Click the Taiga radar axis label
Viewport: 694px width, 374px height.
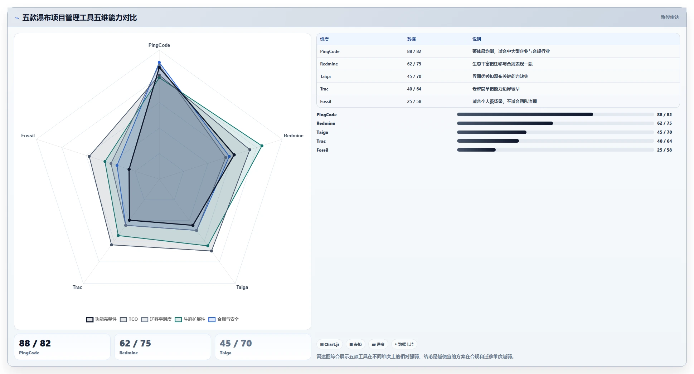pos(242,287)
